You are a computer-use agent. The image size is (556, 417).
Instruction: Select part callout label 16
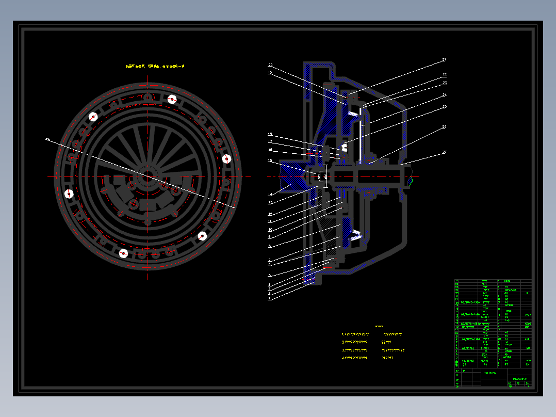[x=270, y=150]
